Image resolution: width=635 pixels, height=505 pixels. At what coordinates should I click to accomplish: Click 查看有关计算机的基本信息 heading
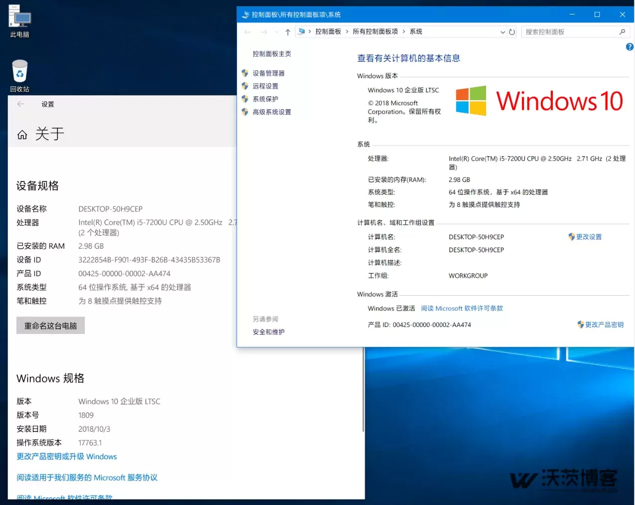(x=409, y=58)
